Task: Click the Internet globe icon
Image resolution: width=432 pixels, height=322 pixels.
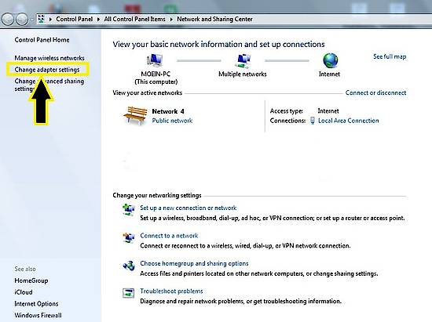Action: [x=331, y=60]
